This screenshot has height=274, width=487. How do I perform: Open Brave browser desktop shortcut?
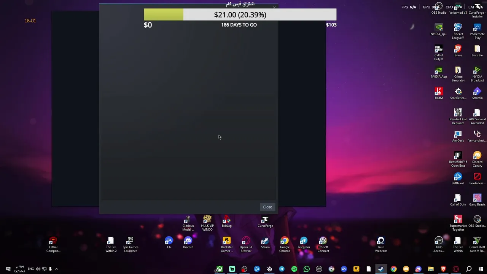[x=458, y=51]
